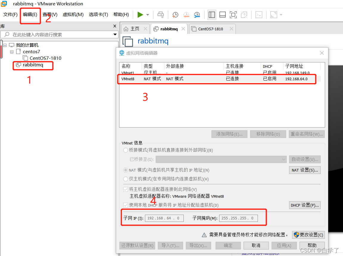Click the 子网掩码 input field
This screenshot has width=343, height=256.
coord(238,218)
